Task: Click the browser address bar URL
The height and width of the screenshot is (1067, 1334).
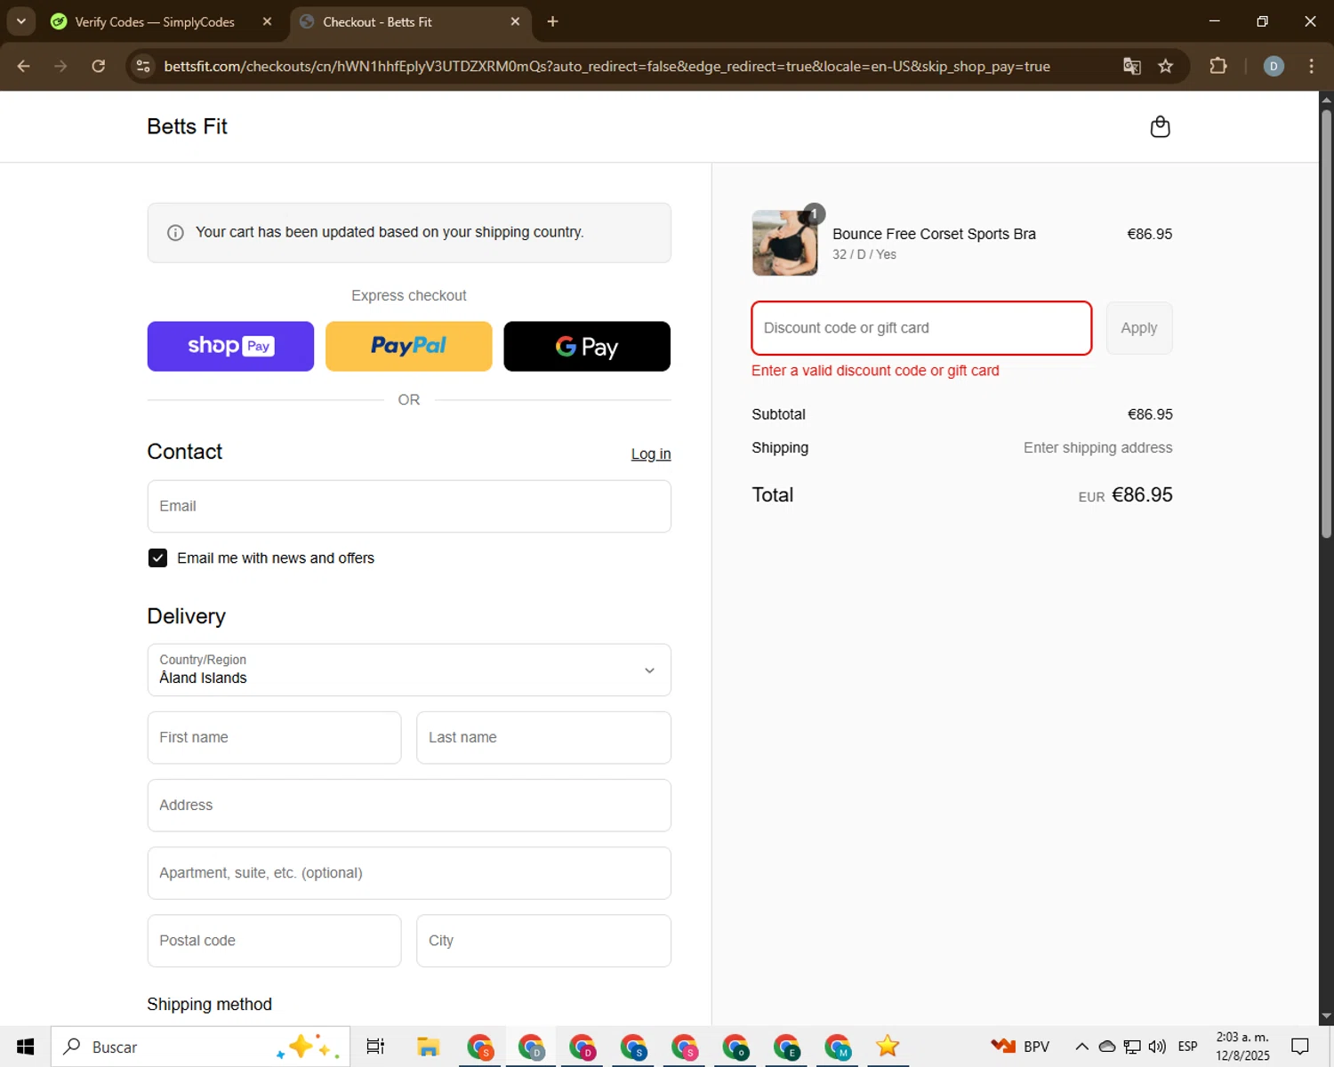Action: (607, 67)
